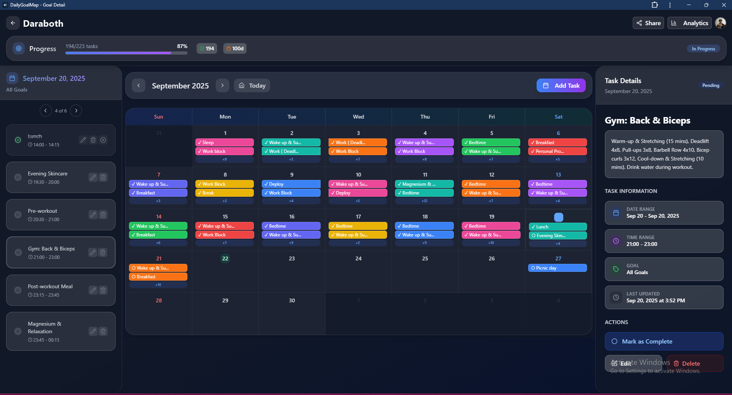The image size is (732, 395).
Task: Click the Progress target icon
Action: pyautogui.click(x=19, y=48)
